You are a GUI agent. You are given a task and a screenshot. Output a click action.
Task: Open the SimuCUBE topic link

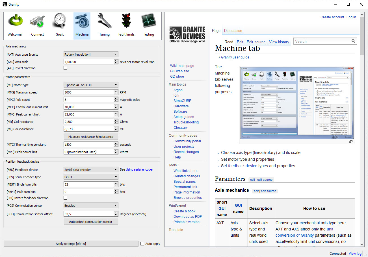183,101
